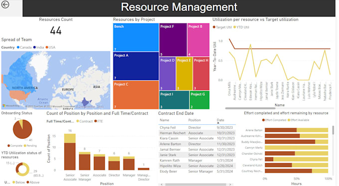The height and width of the screenshot is (186, 339).
Task: Select Project C treemap block
Action: click(136, 94)
